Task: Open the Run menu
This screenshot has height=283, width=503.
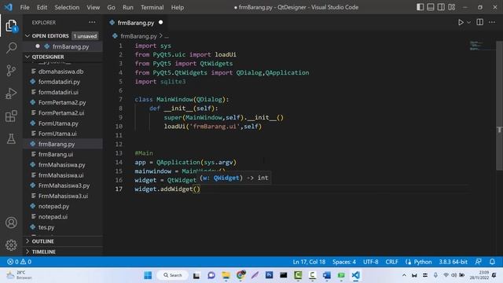Action: click(127, 7)
